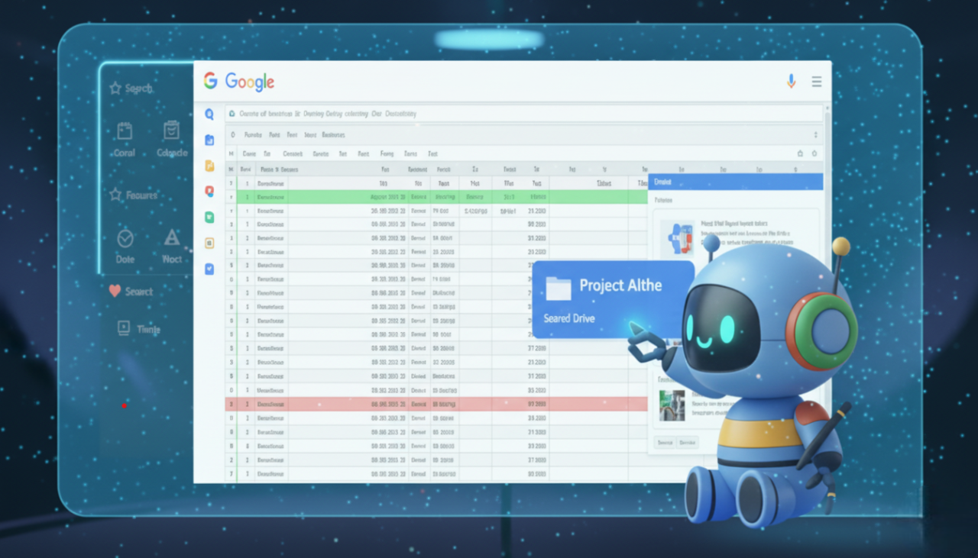Toggle the circled checkmark in the left panel
This screenshot has height=558, width=978.
(x=125, y=238)
